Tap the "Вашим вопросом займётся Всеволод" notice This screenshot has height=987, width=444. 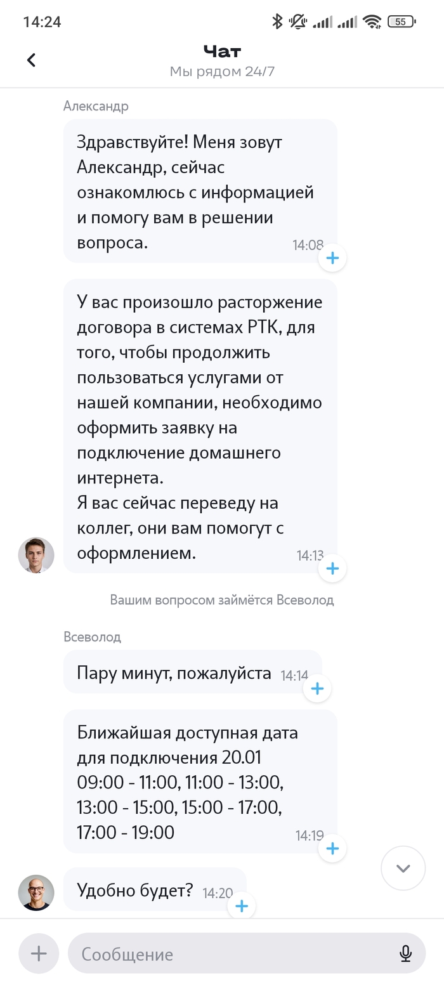[x=222, y=600]
